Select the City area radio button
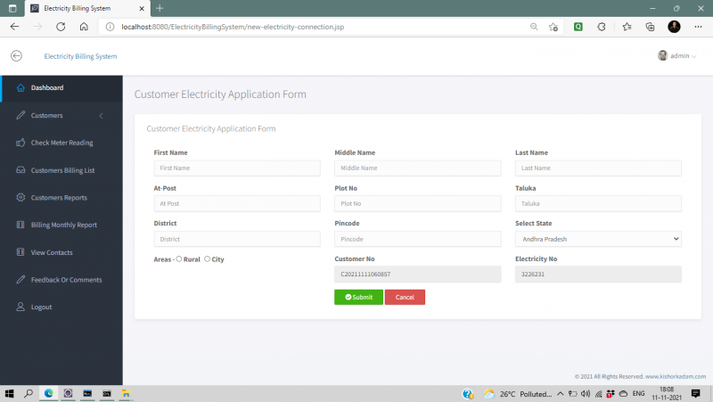The height and width of the screenshot is (402, 713). coord(207,258)
